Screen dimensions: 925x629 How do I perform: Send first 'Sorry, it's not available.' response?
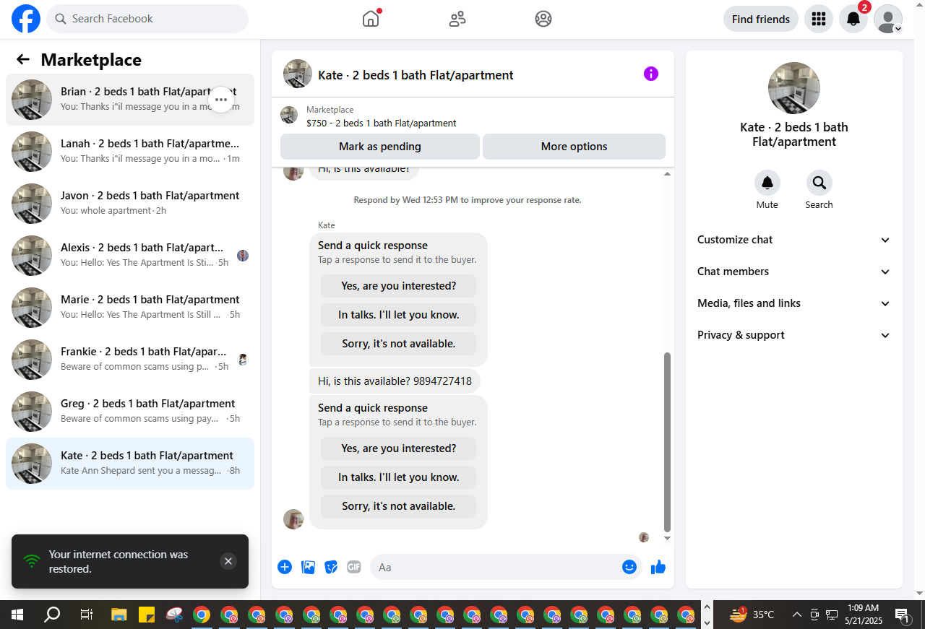[399, 344]
